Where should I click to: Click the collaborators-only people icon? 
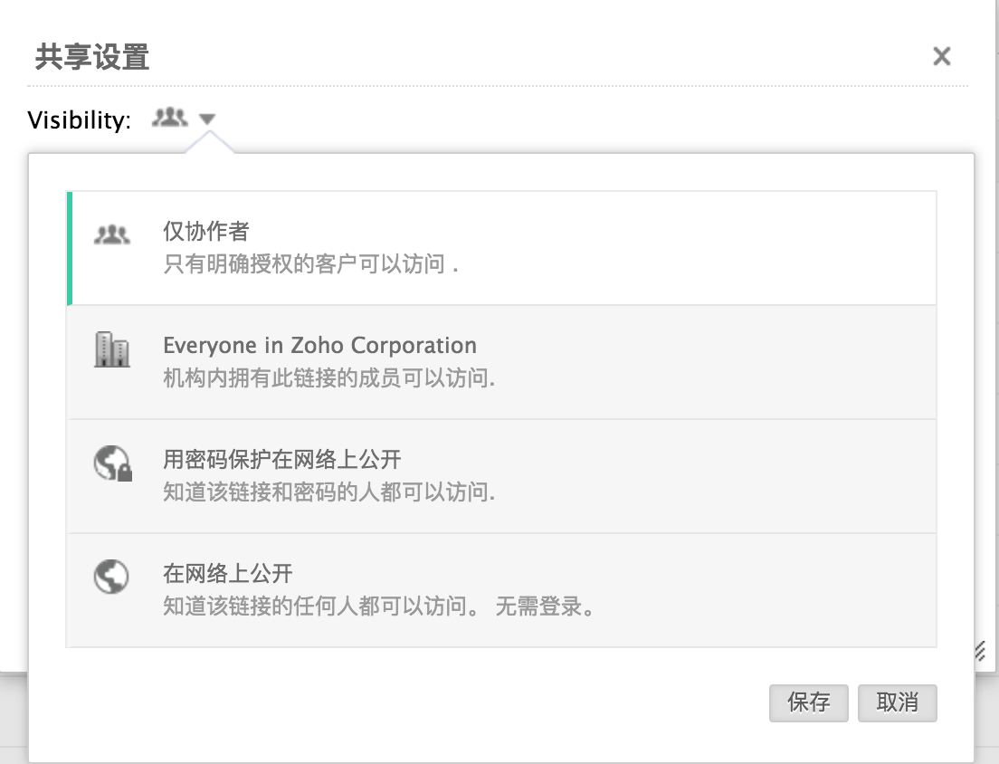112,235
